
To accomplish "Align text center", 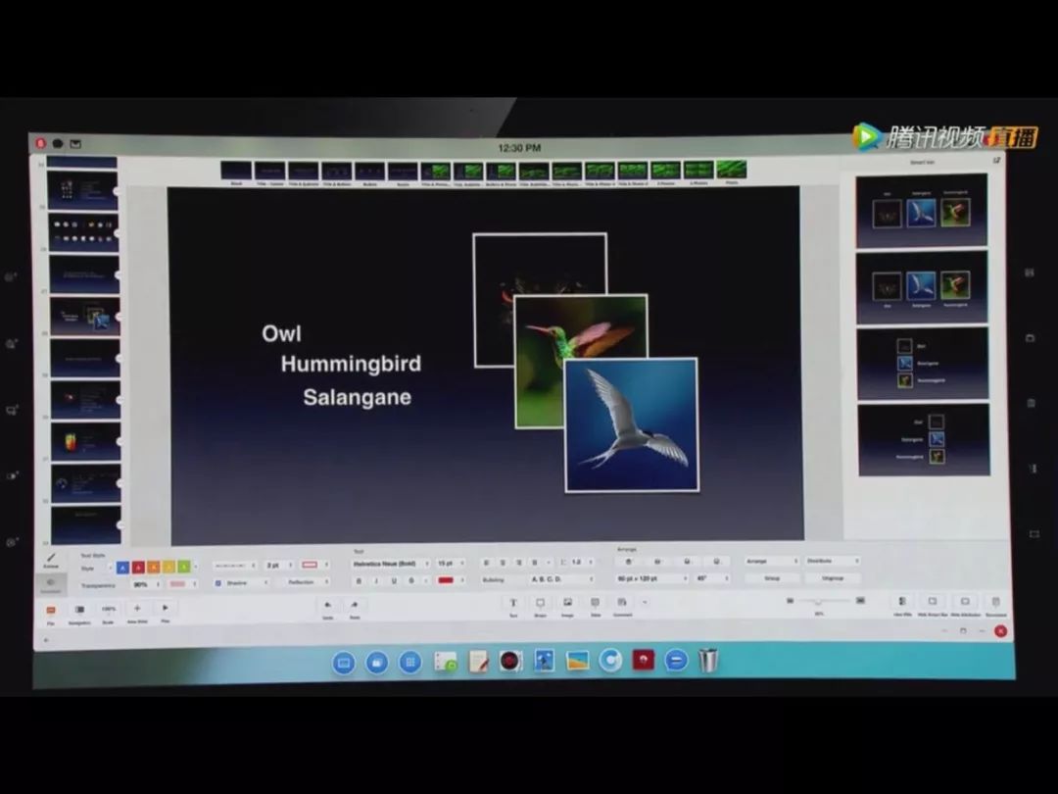I will tap(503, 563).
